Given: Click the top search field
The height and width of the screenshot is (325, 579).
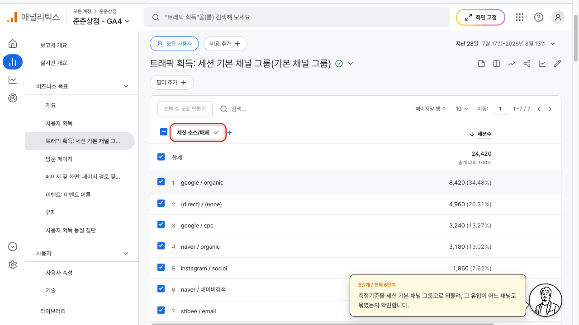Looking at the screenshot, I should (x=296, y=17).
